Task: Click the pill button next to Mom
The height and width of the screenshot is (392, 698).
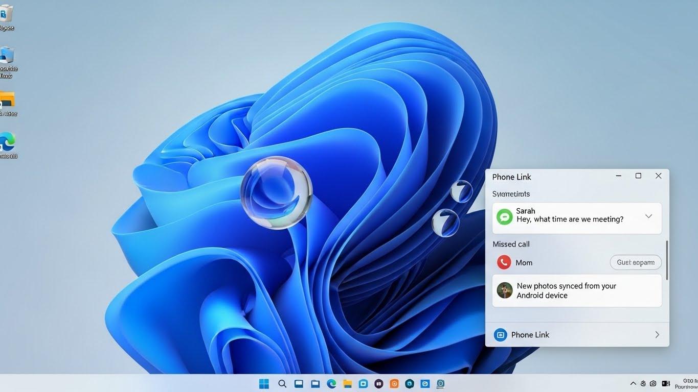Action: coord(636,262)
